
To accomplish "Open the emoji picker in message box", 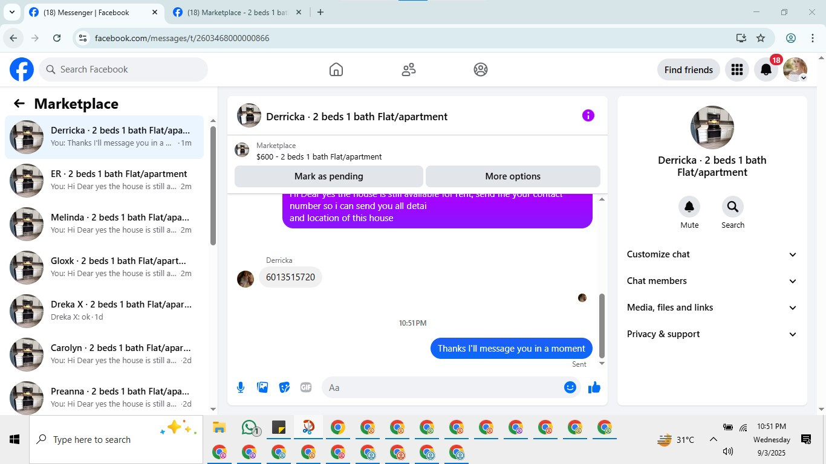I will [x=570, y=387].
